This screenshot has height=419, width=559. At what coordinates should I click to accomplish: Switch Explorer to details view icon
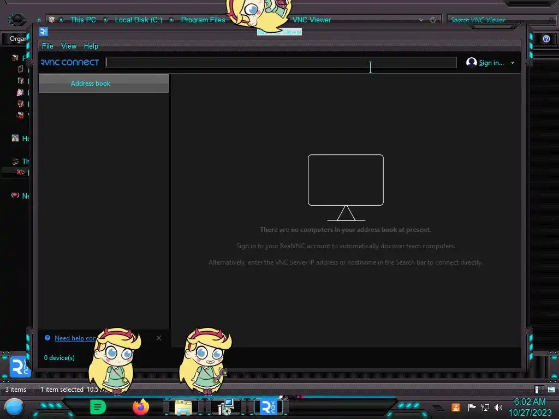click(539, 390)
